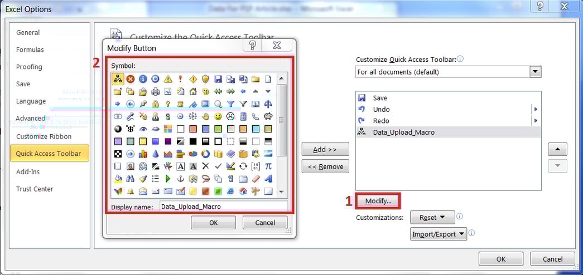Select the printer symbol

pos(156,91)
